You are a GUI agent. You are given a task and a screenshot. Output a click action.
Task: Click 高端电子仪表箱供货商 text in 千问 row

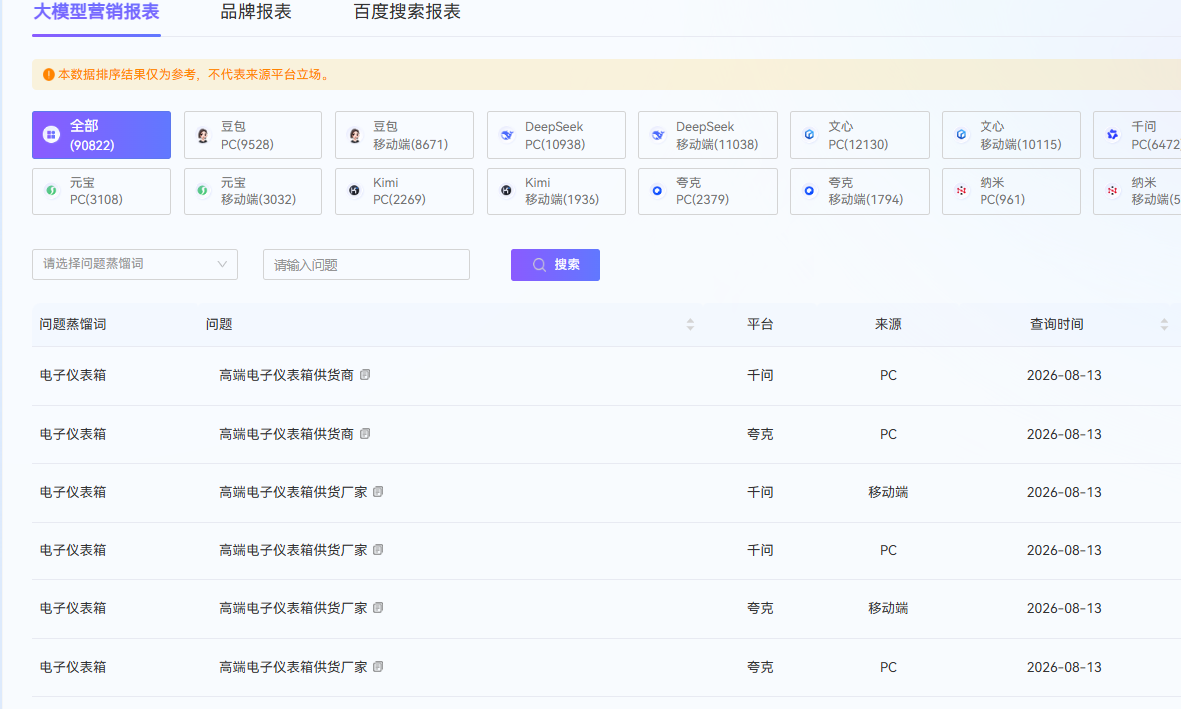coord(286,375)
